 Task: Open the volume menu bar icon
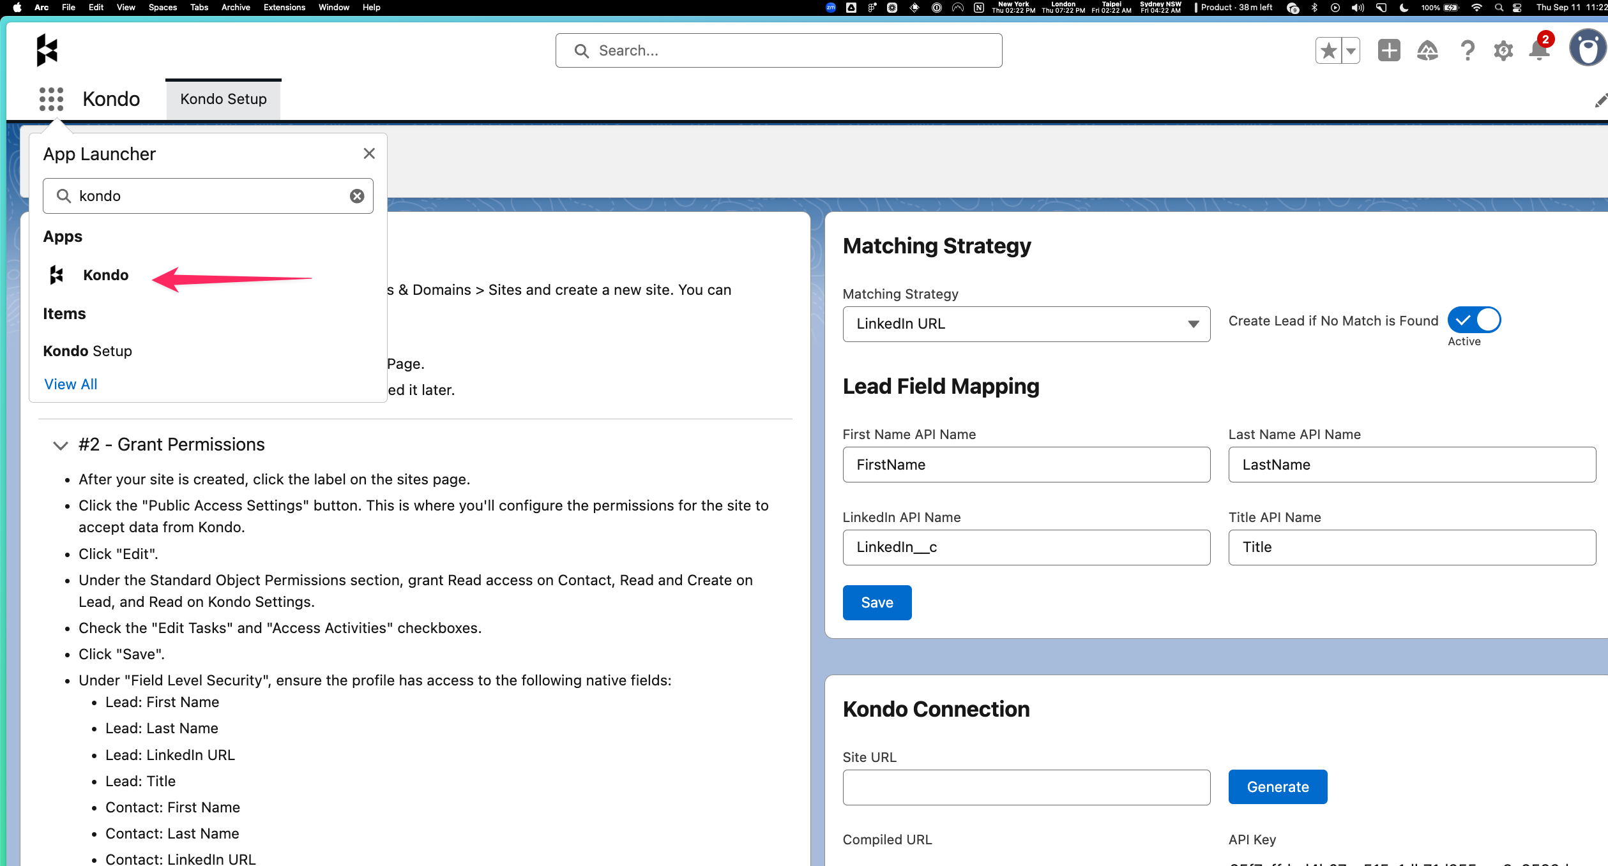point(1358,8)
